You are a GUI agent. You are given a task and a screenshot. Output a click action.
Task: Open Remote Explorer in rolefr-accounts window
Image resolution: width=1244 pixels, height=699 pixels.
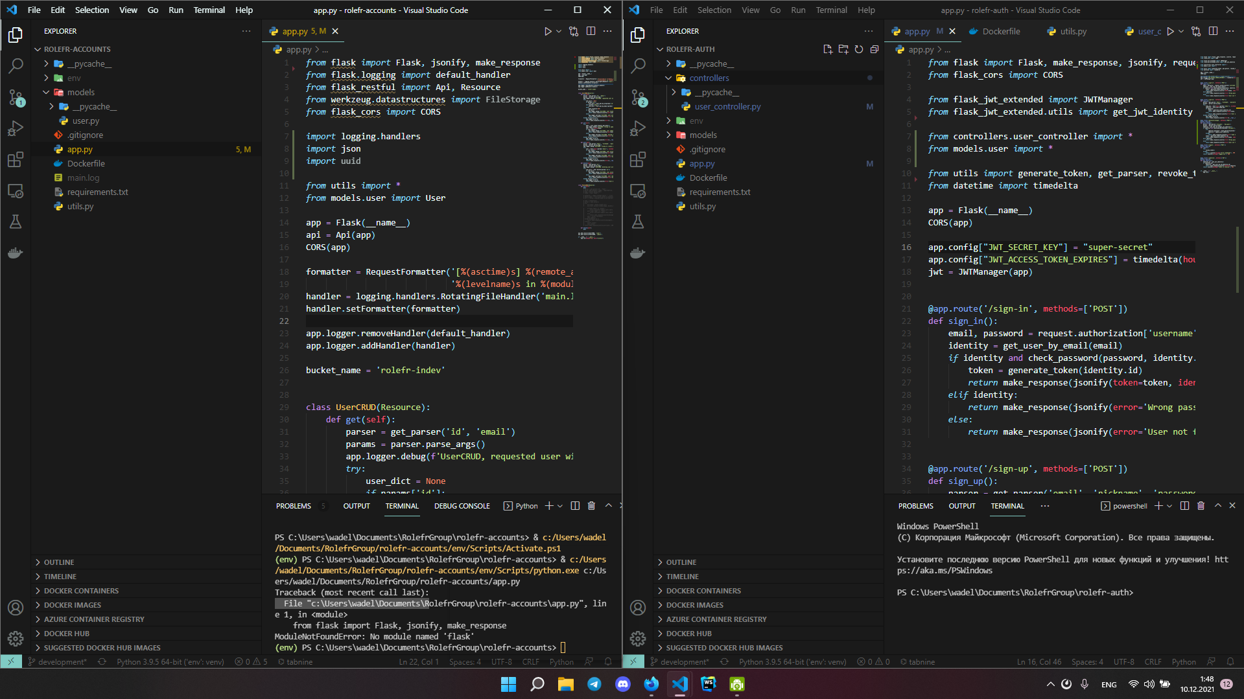tap(16, 191)
